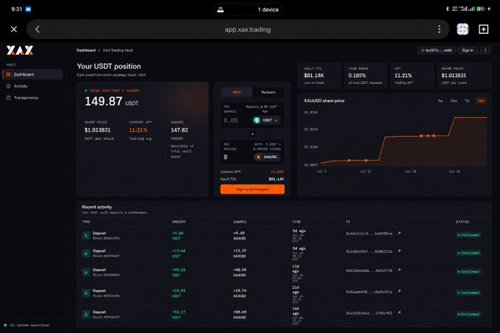Click the Confirmed badge in +9.60 deposit row
Viewport: 500px width, 333px height.
click(x=468, y=235)
